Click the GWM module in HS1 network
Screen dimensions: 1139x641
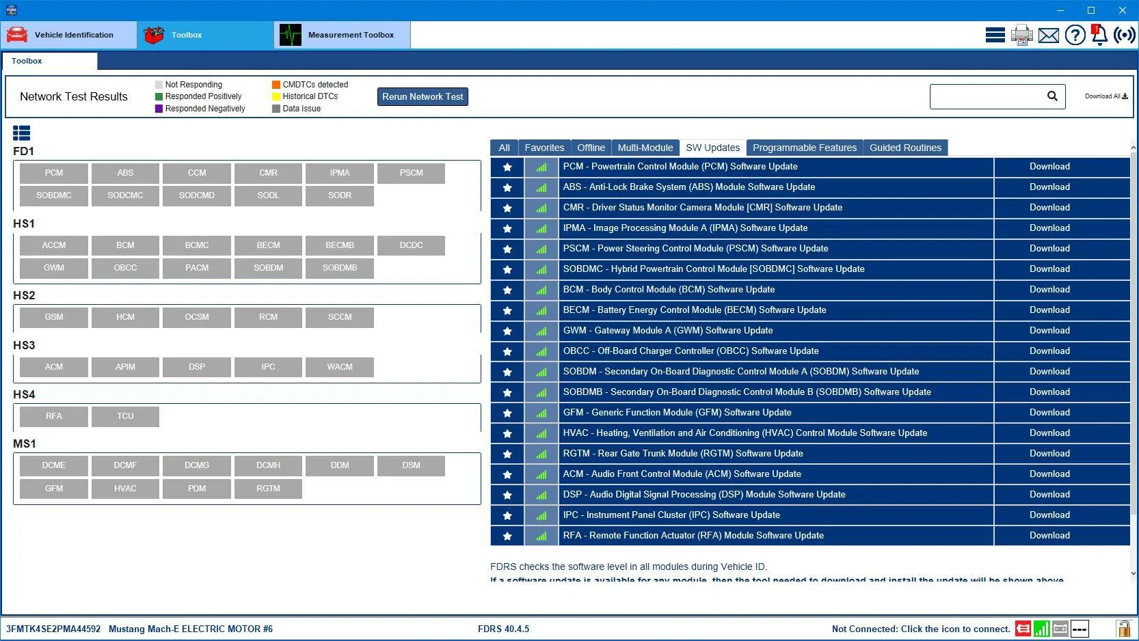pos(54,269)
